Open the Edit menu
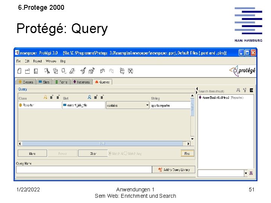271x203 pixels. pyautogui.click(x=27, y=61)
